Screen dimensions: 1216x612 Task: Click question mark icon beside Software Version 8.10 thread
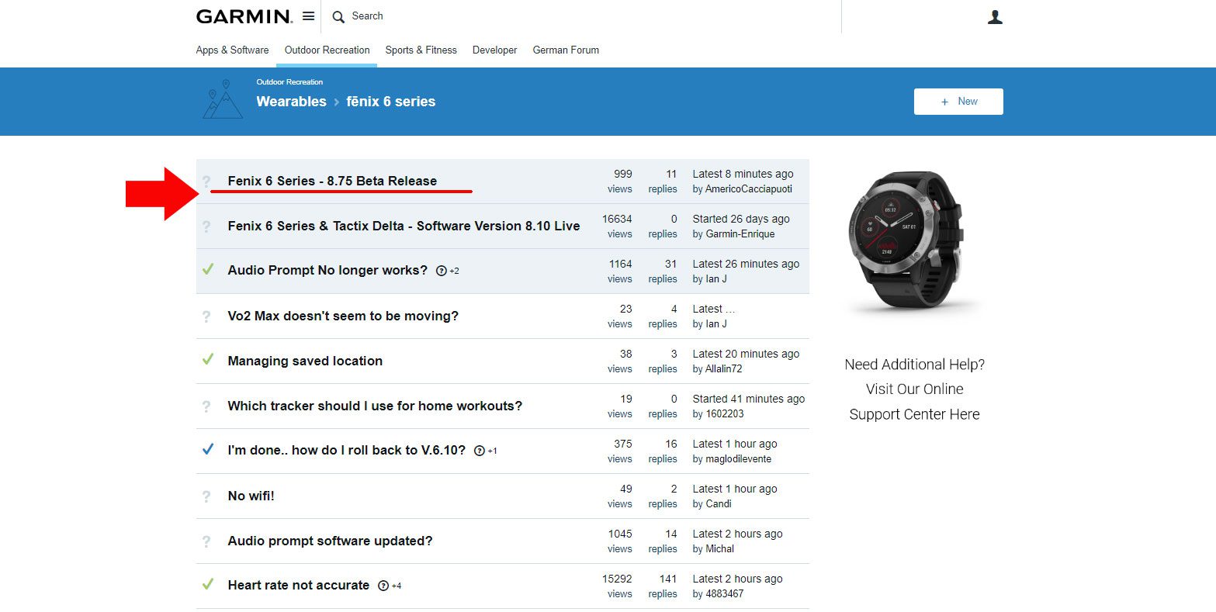coord(206,226)
